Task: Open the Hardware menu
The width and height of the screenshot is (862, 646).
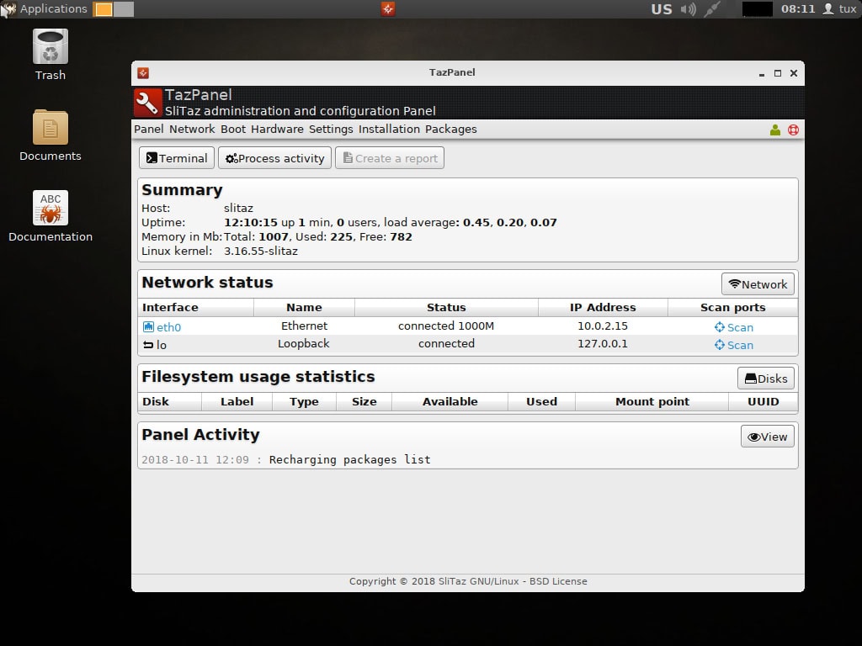Action: tap(277, 129)
